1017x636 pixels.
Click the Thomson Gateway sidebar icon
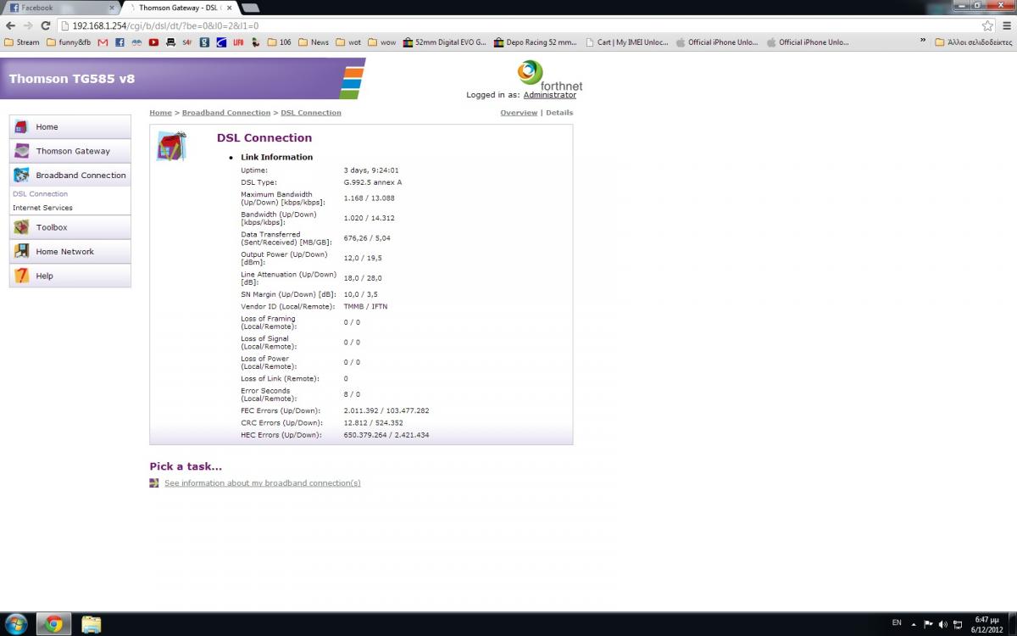[21, 151]
